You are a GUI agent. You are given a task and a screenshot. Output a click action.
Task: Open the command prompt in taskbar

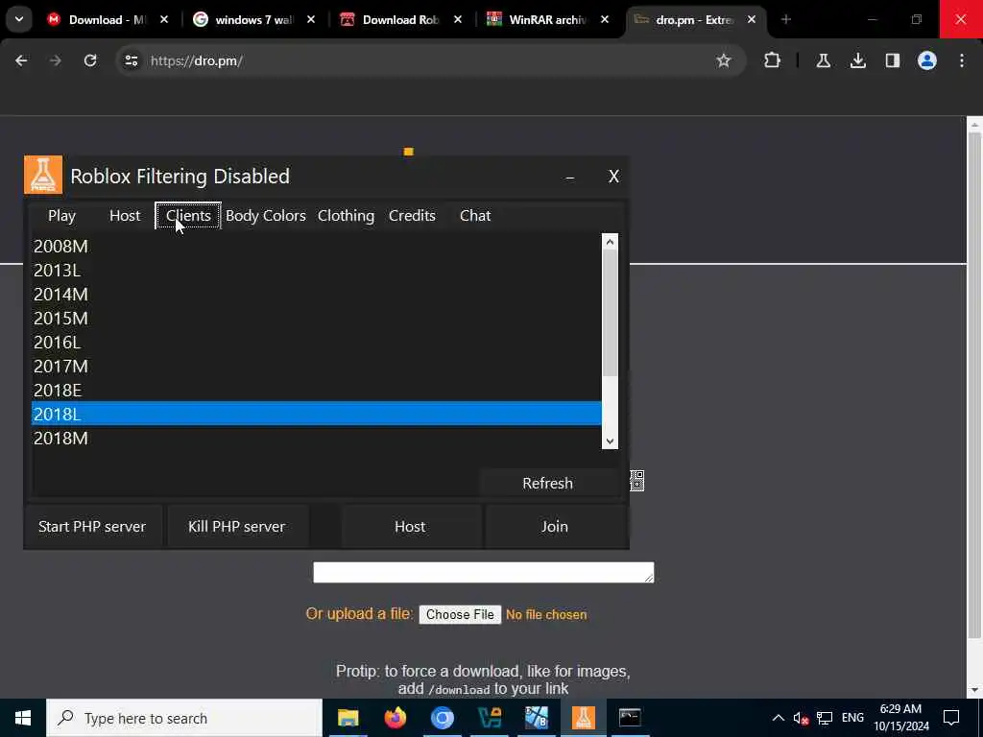tap(630, 718)
